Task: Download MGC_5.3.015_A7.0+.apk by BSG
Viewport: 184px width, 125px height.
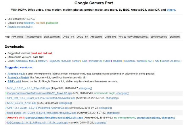Action: click(x=22, y=103)
